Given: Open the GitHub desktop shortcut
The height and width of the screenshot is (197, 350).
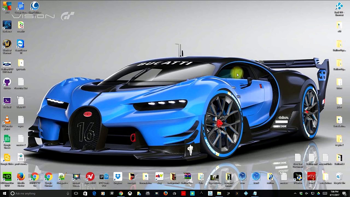Looking at the screenshot, I should coord(7,83).
